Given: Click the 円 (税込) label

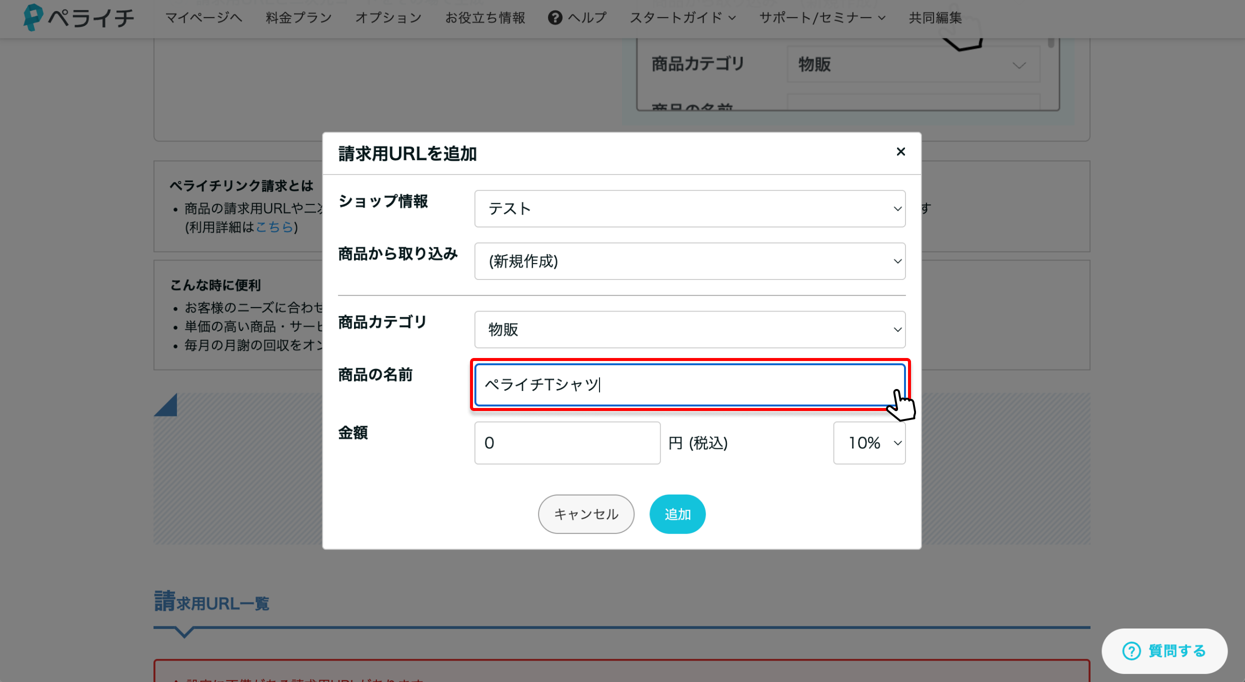Looking at the screenshot, I should click(x=697, y=443).
